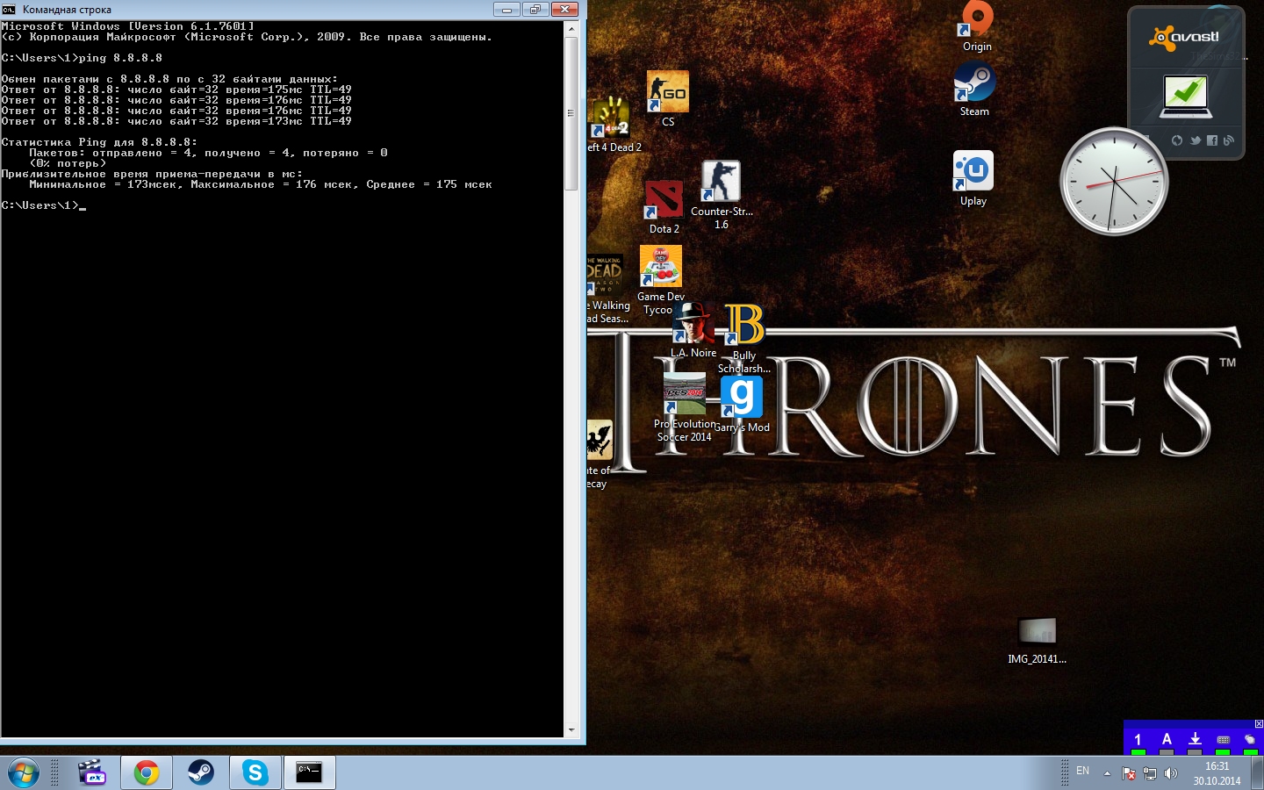Image resolution: width=1264 pixels, height=790 pixels.
Task: Select the Left 4 Dead 2 shortcut
Action: click(613, 125)
